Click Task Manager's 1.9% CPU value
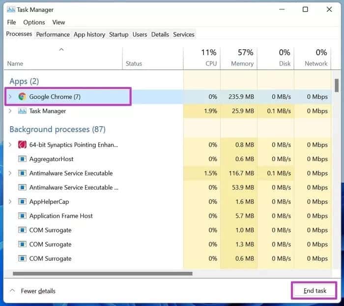 tap(210, 111)
